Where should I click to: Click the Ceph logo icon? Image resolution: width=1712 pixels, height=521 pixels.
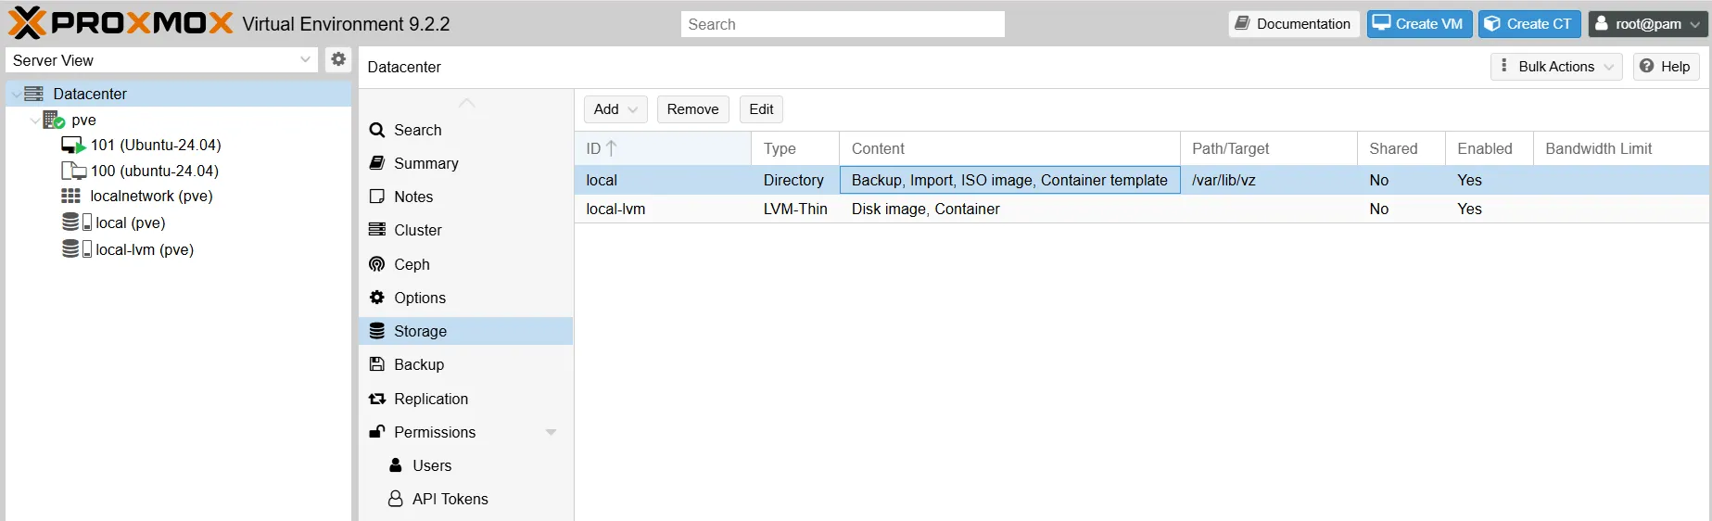pyautogui.click(x=377, y=264)
